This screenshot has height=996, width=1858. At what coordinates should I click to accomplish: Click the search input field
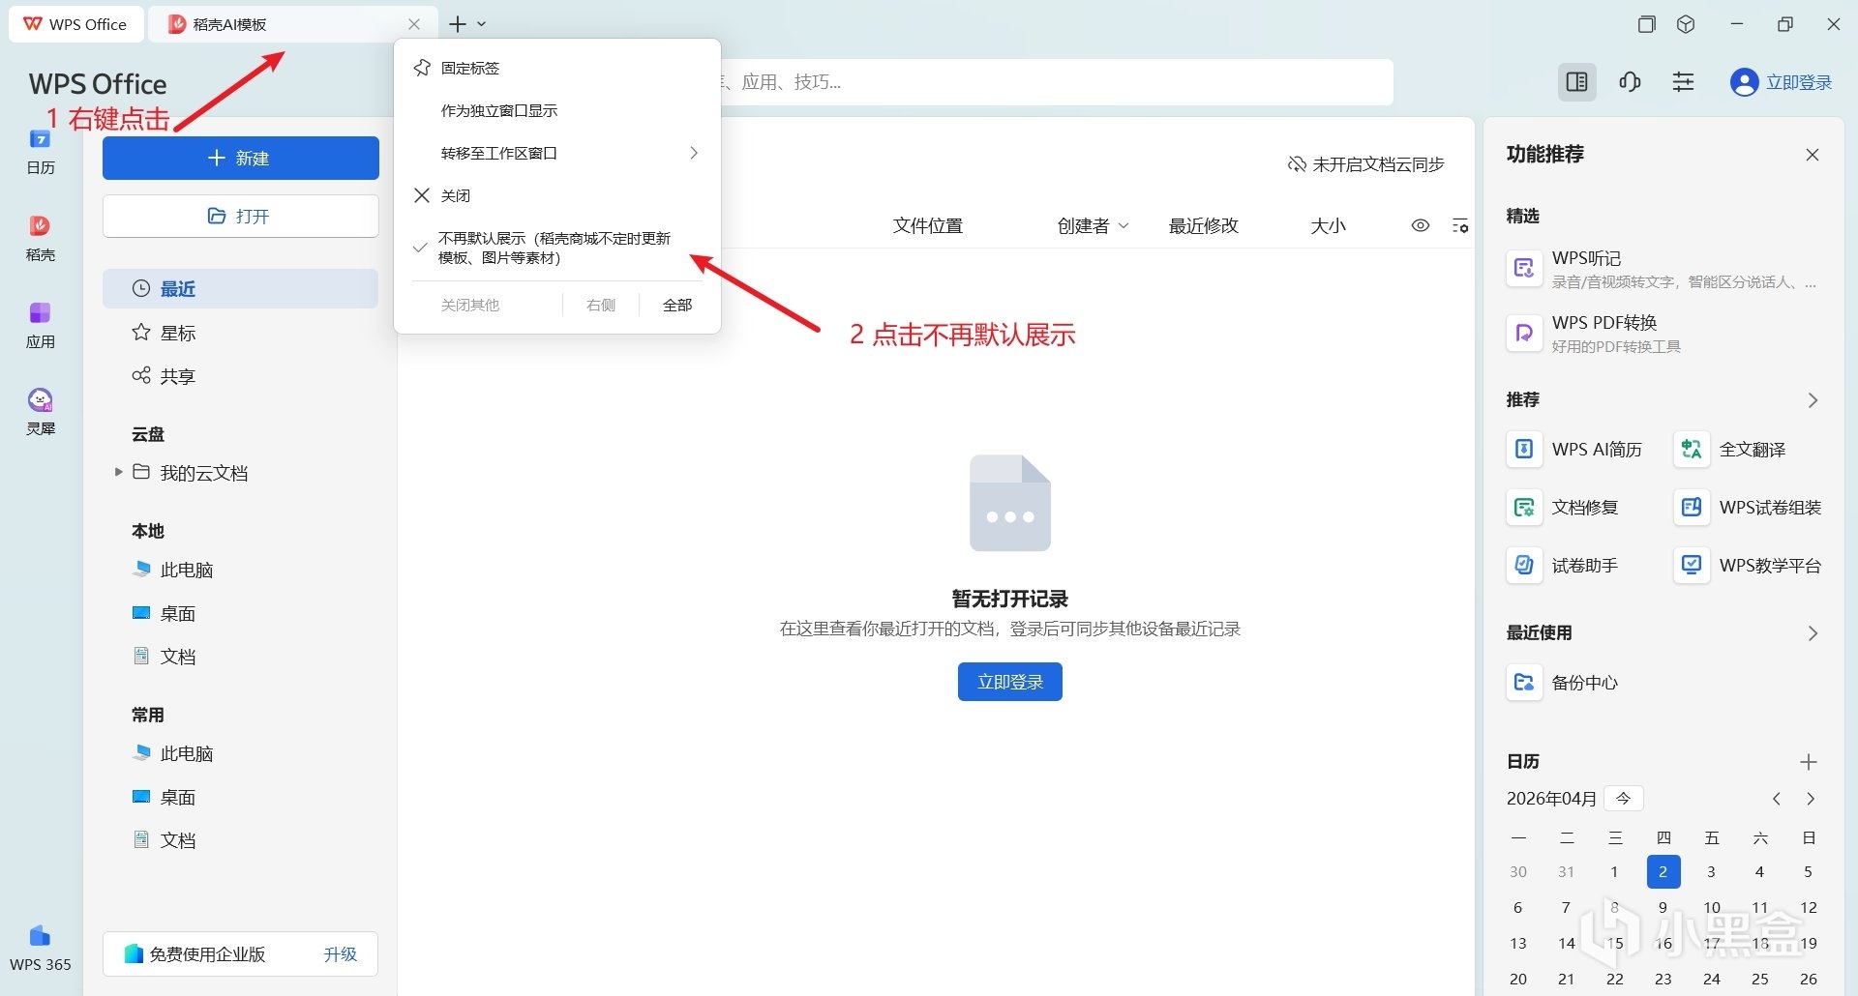click(1055, 82)
